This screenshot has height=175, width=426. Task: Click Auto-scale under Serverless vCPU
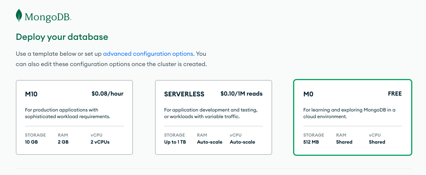242,142
